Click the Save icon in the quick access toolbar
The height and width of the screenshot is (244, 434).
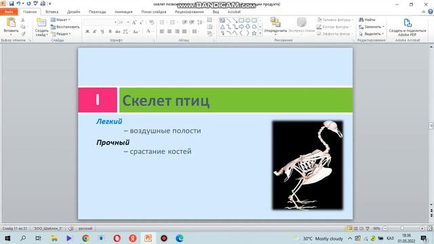point(12,3)
